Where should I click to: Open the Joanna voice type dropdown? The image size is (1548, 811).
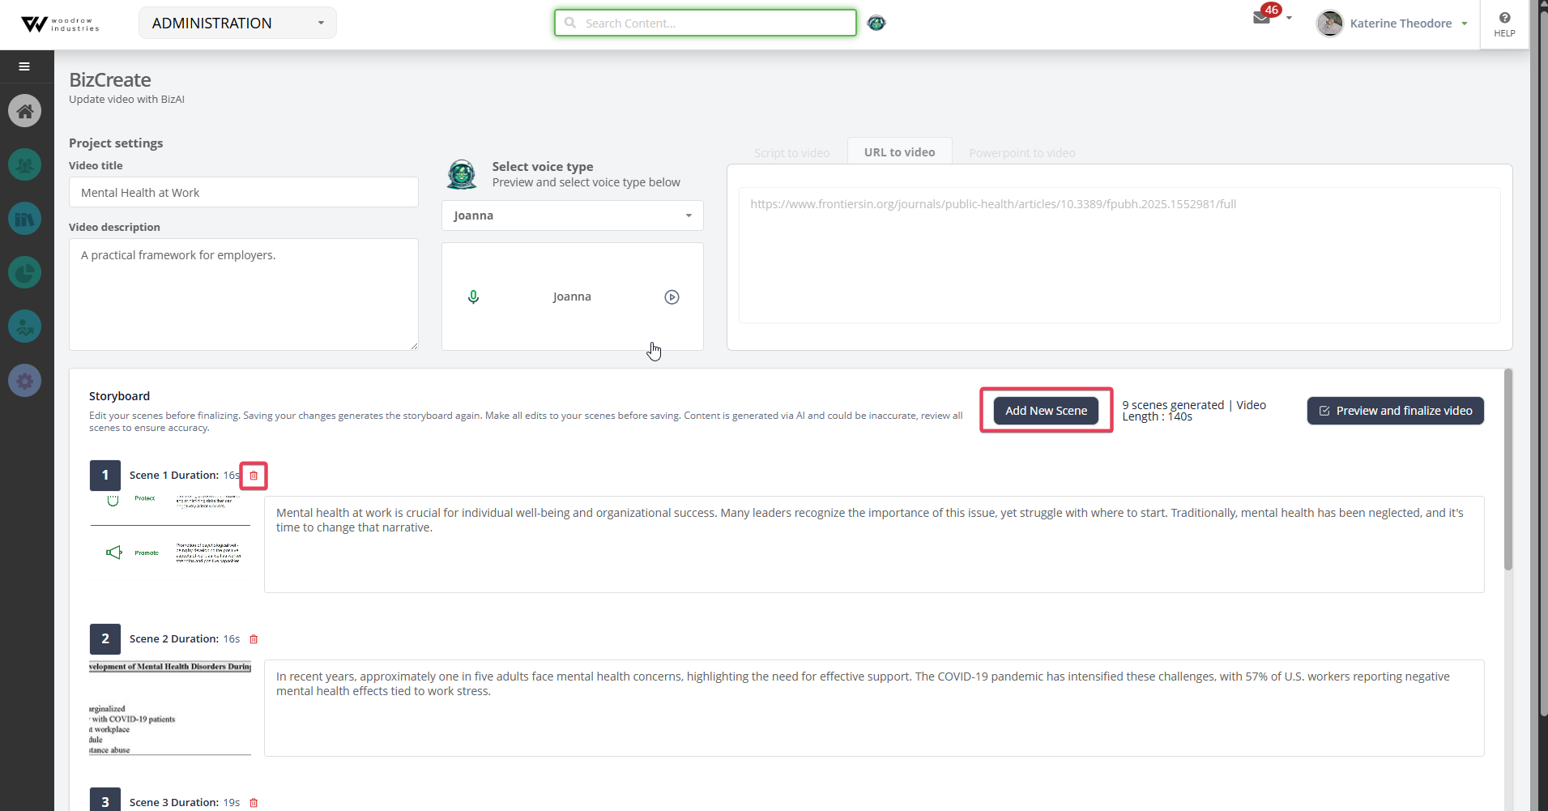pyautogui.click(x=572, y=216)
